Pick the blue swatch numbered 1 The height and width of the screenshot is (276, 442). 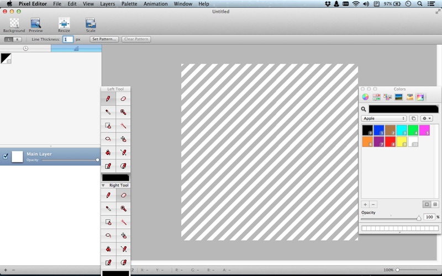point(379,130)
